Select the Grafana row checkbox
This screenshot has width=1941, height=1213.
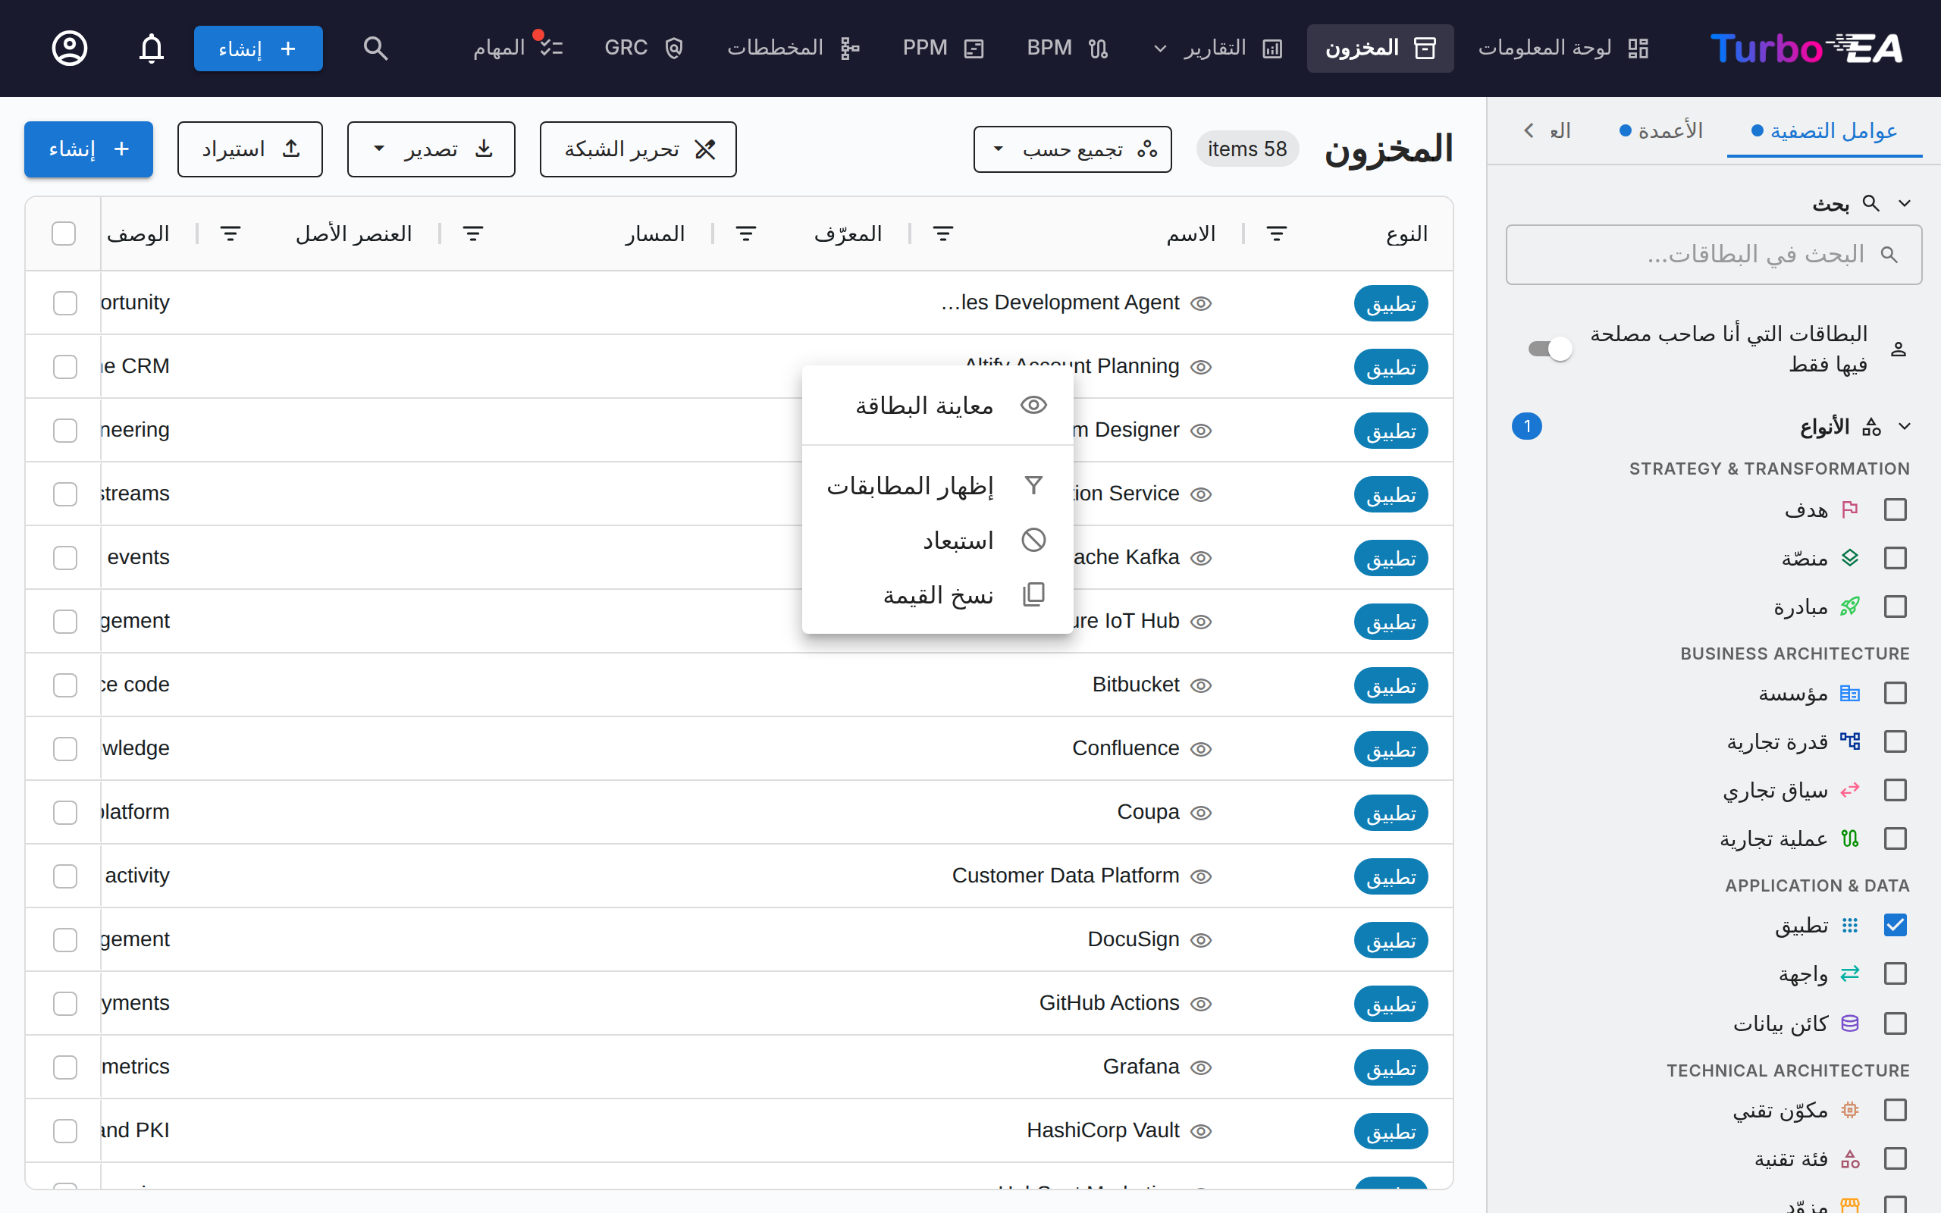[x=65, y=1067]
